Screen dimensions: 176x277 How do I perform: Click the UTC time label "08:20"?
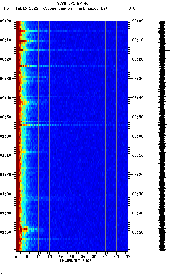[138, 59]
